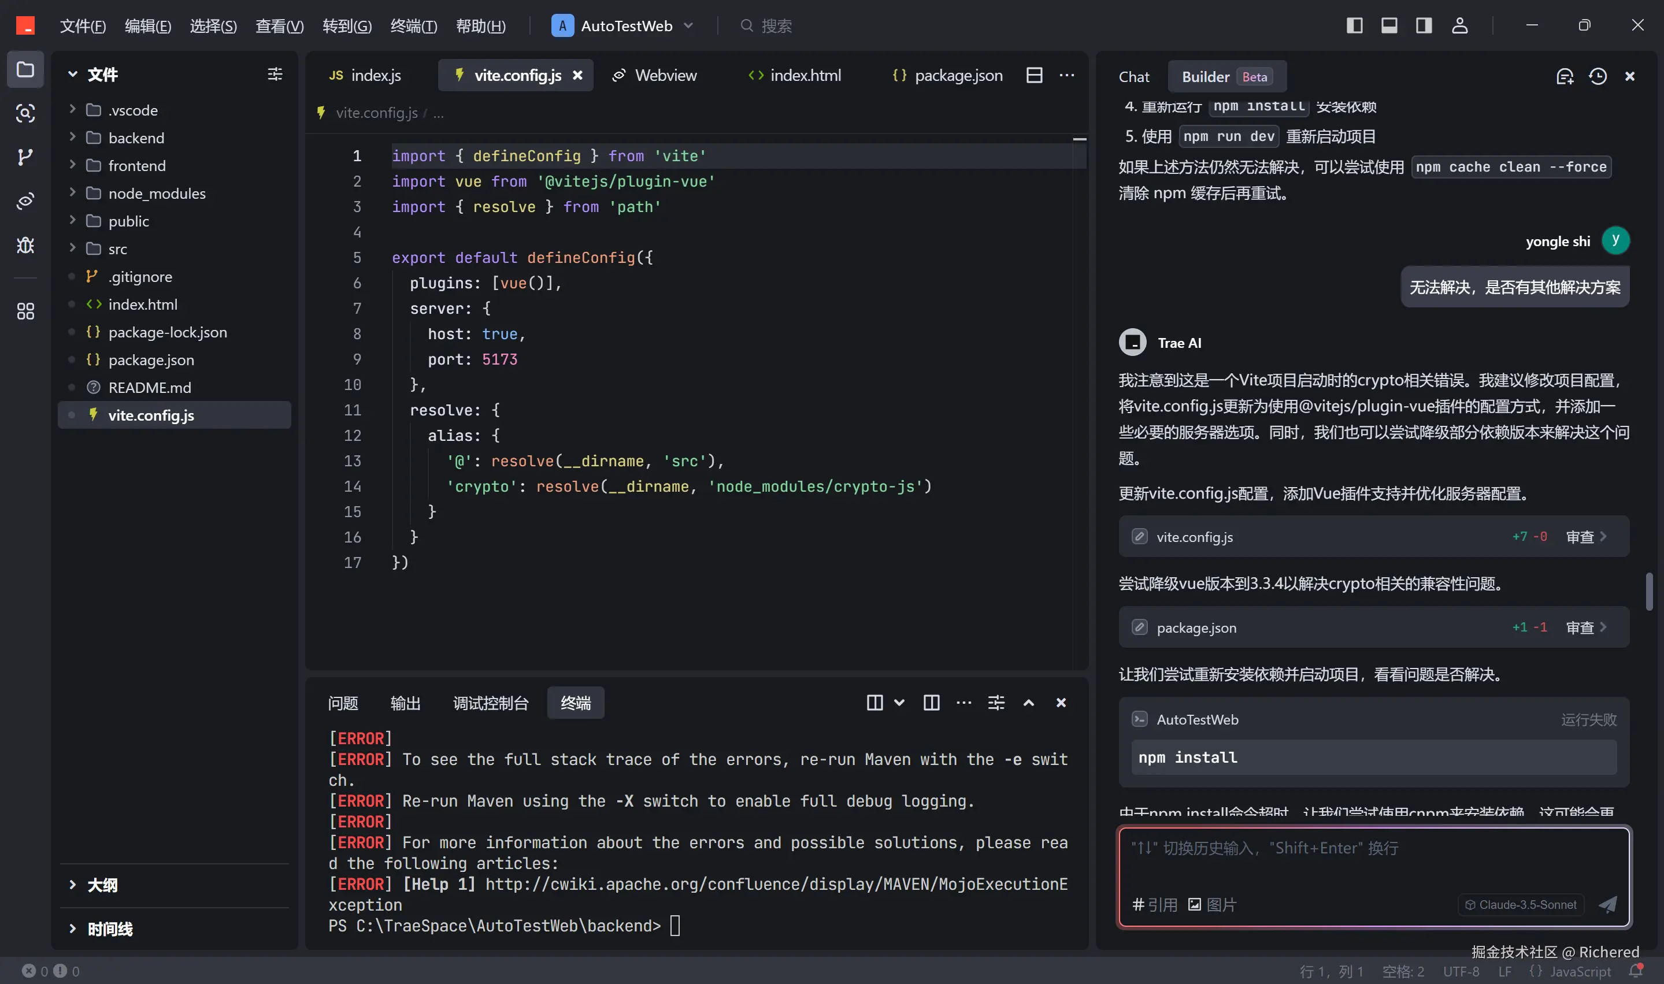The height and width of the screenshot is (984, 1664).
Task: Toggle the left primary sidebar layout
Action: [1354, 25]
